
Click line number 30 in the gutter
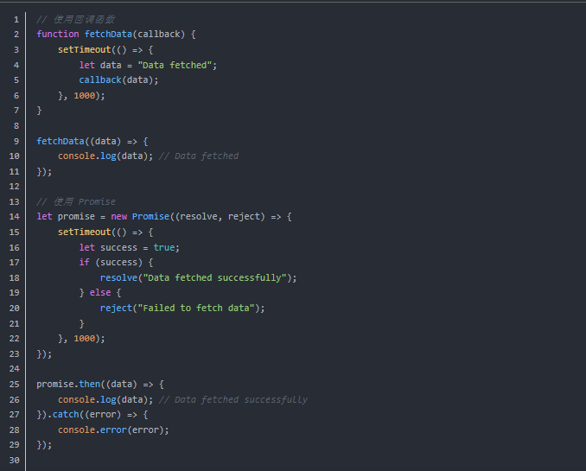click(14, 460)
